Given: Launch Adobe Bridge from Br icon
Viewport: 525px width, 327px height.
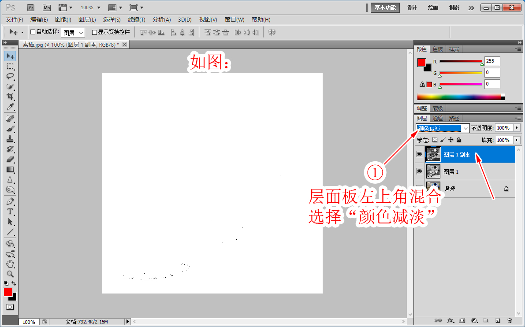Looking at the screenshot, I should pos(30,7).
